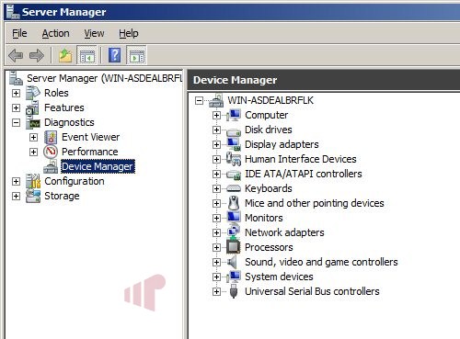This screenshot has height=339, width=460.
Task: Expand the Network adapters category
Action: point(216,232)
